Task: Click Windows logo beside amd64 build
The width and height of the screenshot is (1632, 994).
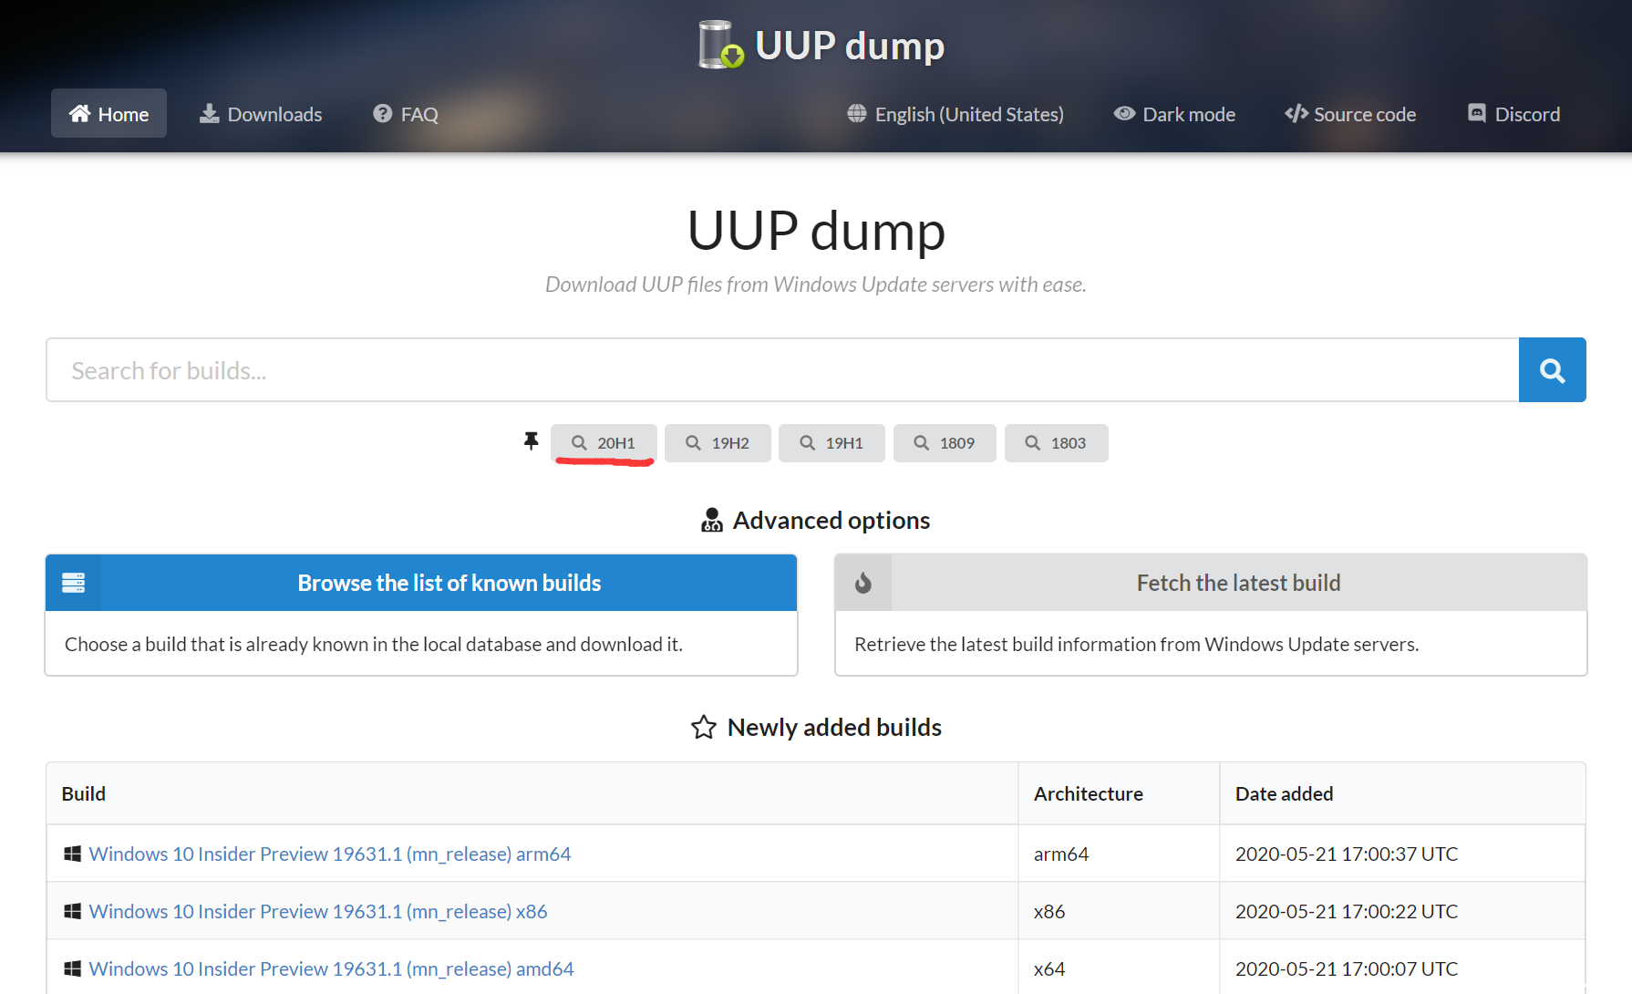Action: [x=73, y=968]
